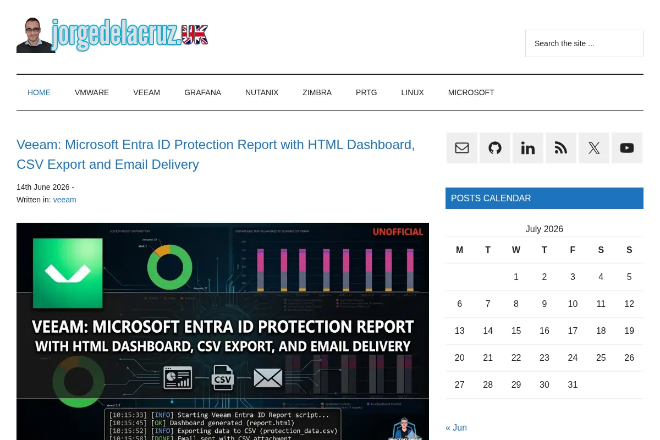This screenshot has height=440, width=660.
Task: Open the VEEAM menu category
Action: [x=146, y=92]
